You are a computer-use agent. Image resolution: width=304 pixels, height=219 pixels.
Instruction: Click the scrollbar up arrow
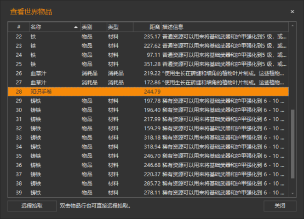(x=292, y=26)
